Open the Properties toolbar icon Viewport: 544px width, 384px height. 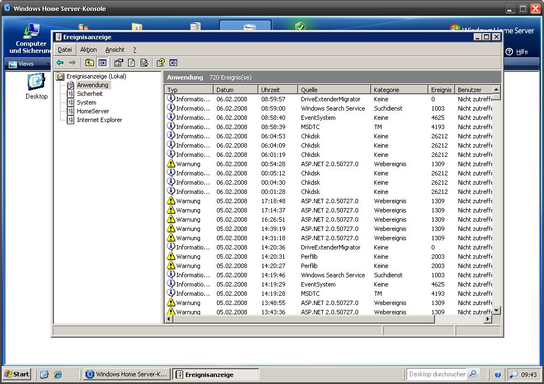click(x=119, y=63)
